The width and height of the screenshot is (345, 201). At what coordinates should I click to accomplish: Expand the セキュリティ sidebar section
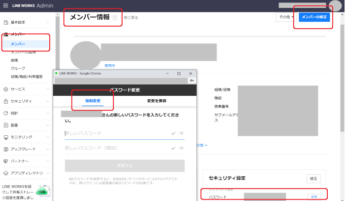coord(48,101)
